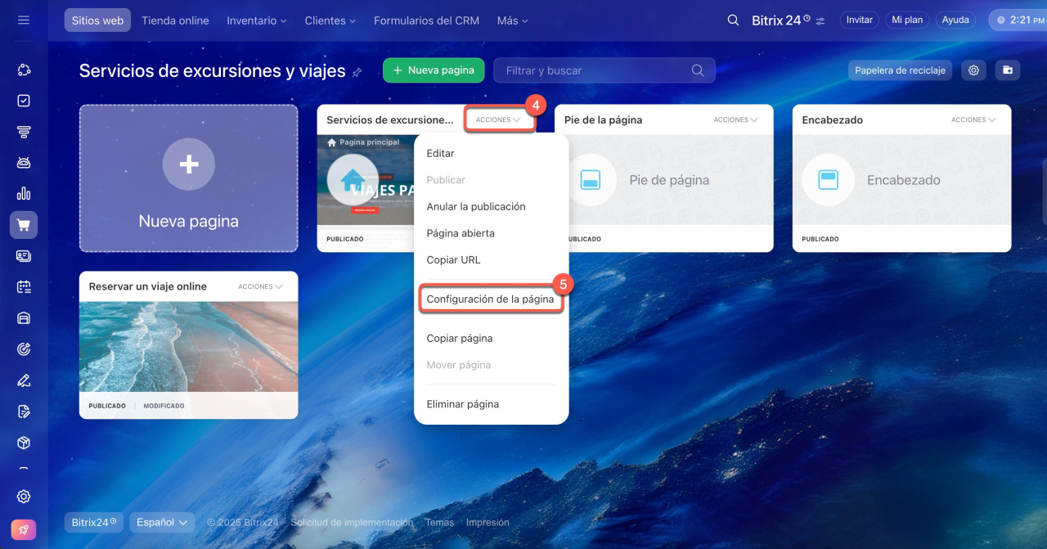Switch to Tienda online tab
The width and height of the screenshot is (1047, 549).
point(175,20)
